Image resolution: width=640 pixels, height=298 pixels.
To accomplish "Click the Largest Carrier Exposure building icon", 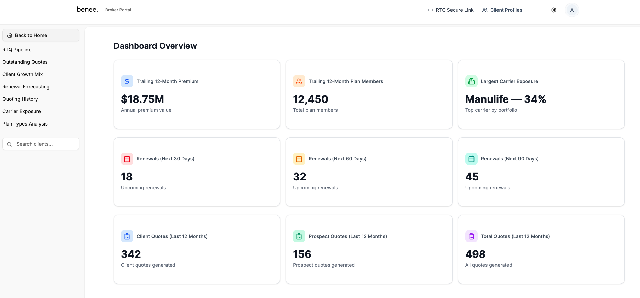I will point(471,81).
